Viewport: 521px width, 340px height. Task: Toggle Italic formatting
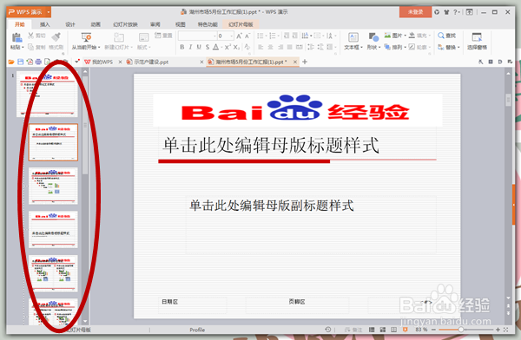(x=190, y=47)
